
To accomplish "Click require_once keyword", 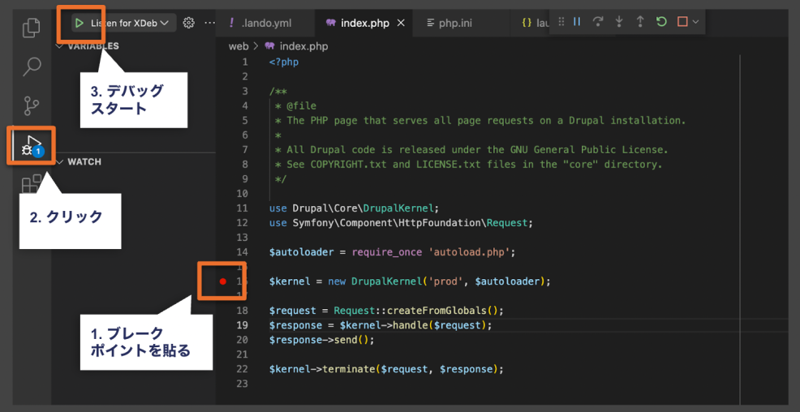I will 387,252.
